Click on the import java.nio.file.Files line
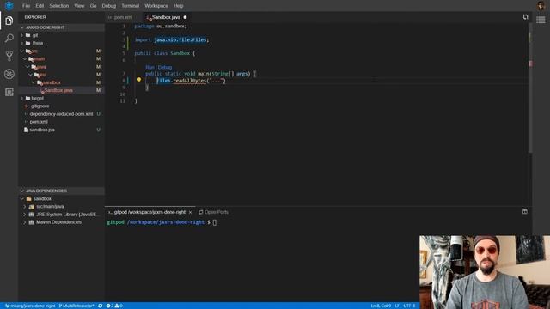This screenshot has width=550, height=309. click(x=172, y=40)
